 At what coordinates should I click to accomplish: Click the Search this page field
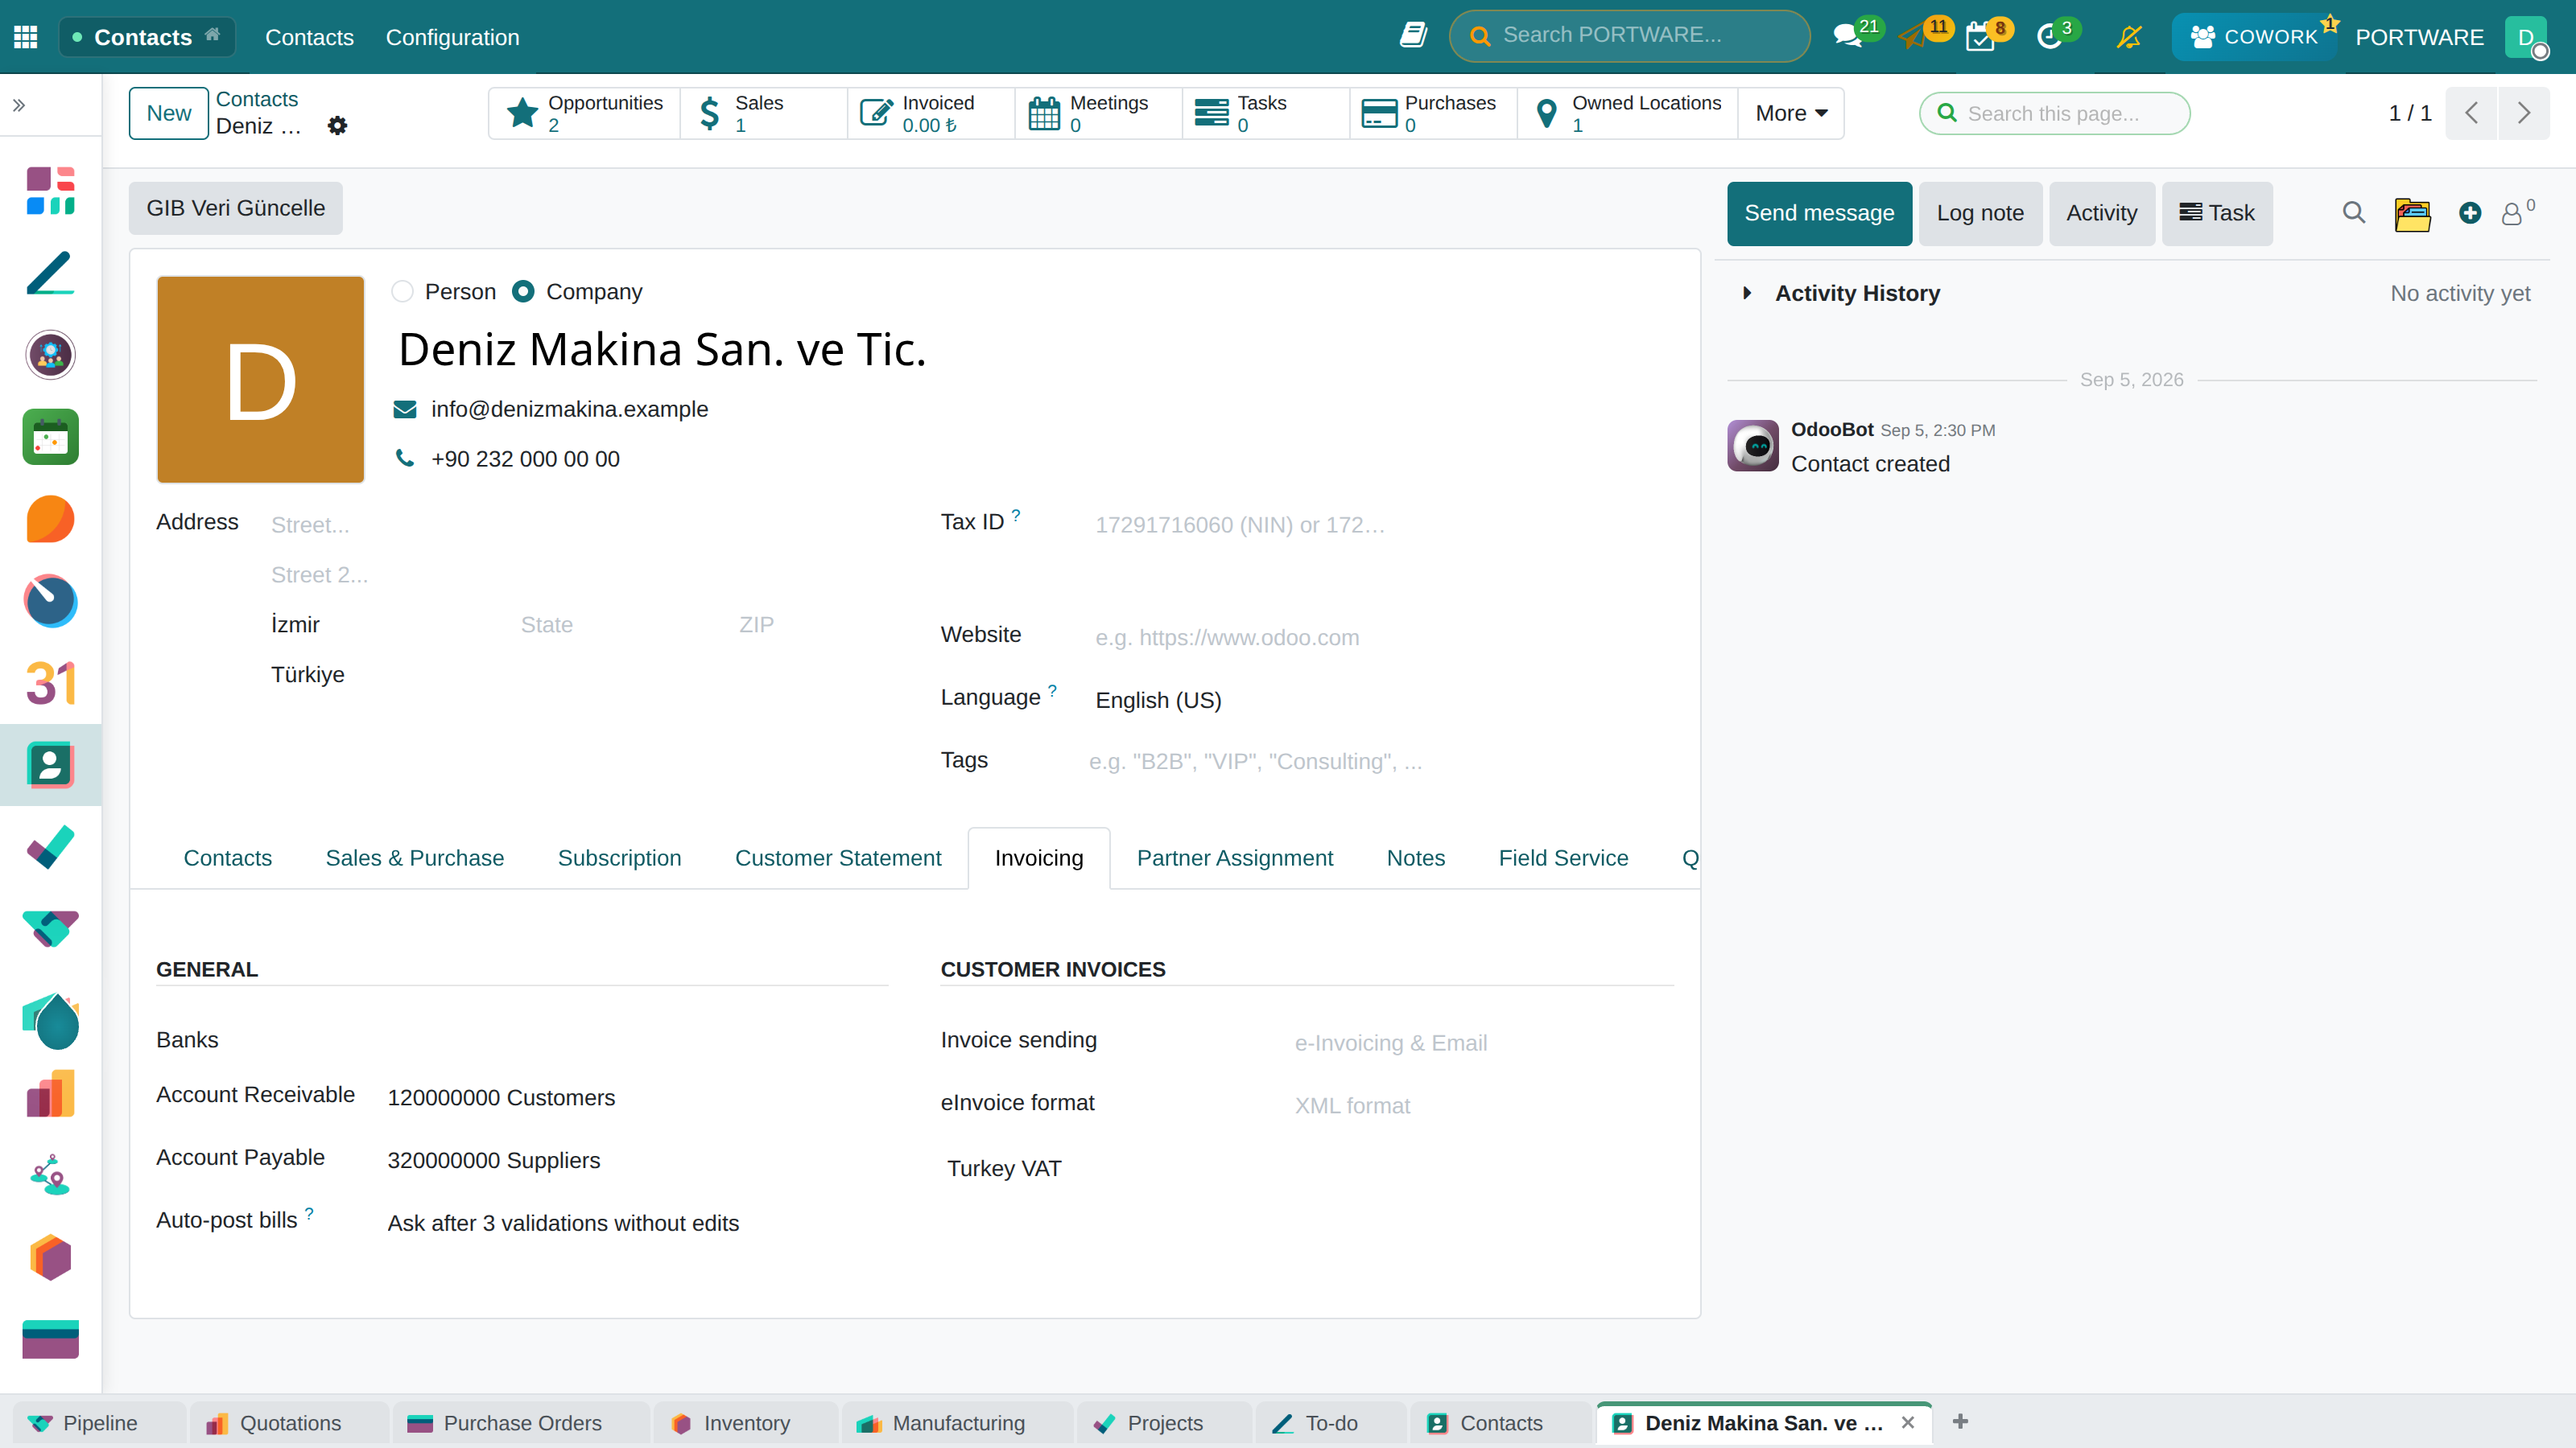click(2055, 113)
